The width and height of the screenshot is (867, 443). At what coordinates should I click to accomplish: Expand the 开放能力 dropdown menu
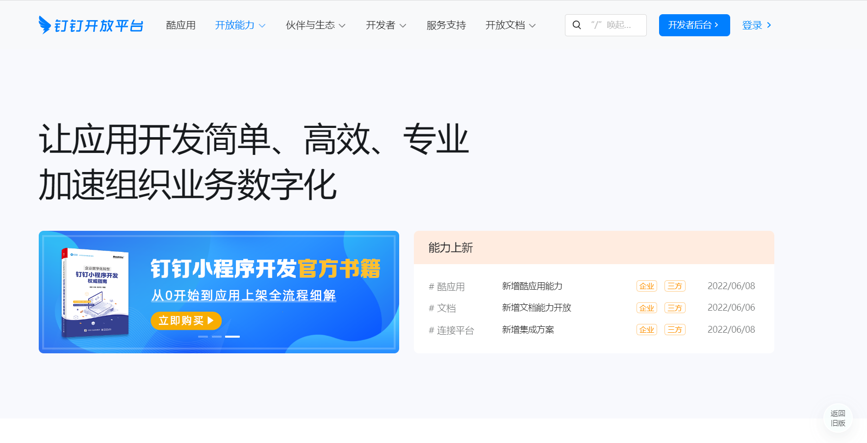click(240, 25)
